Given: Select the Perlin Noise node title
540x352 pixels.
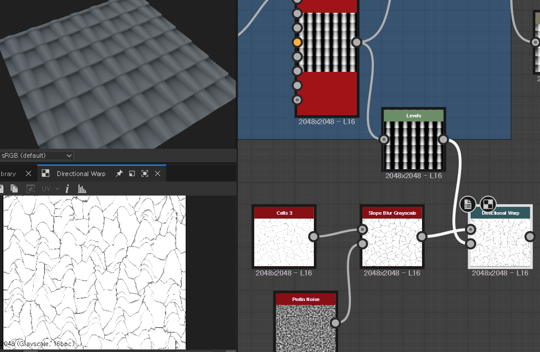Looking at the screenshot, I should click(x=306, y=299).
